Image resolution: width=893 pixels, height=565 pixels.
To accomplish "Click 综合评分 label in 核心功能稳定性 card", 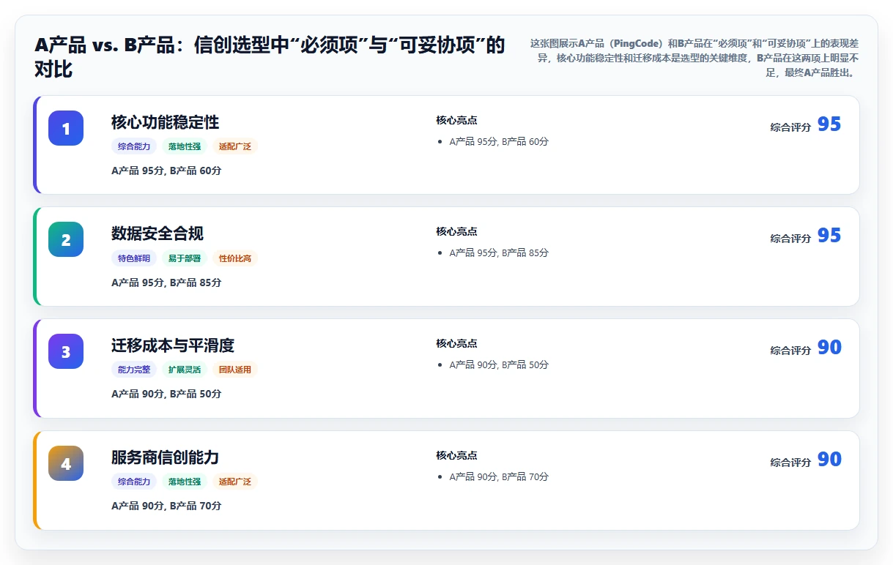I will coord(790,127).
